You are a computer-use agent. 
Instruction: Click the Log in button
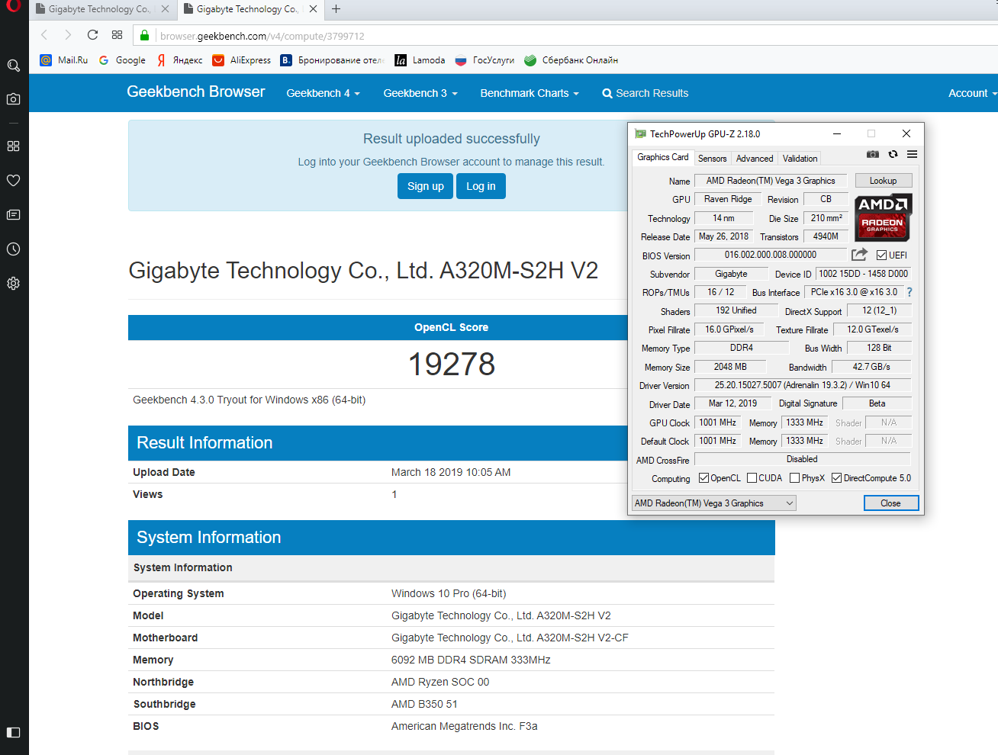(481, 186)
